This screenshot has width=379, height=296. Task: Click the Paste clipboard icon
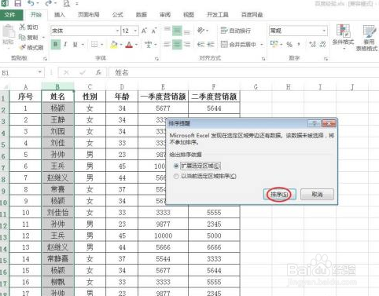(x=9, y=31)
